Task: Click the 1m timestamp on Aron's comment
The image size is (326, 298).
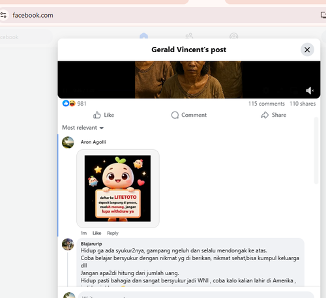Action: point(83,233)
